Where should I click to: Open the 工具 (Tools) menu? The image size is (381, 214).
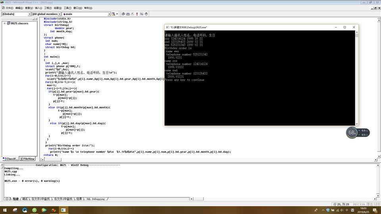pyautogui.click(x=67, y=8)
